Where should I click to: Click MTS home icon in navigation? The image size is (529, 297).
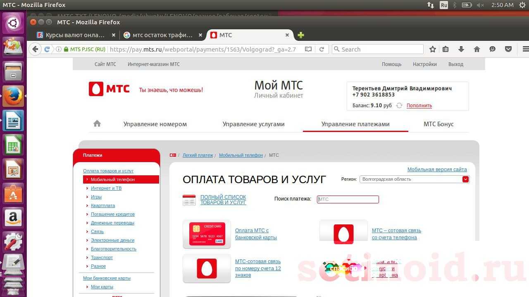pos(97,123)
